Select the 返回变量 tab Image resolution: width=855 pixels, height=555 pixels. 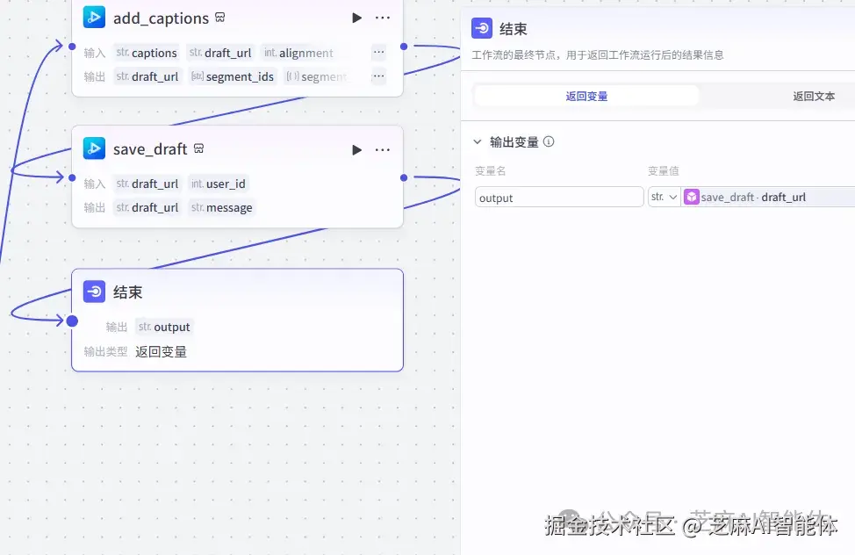(x=586, y=95)
